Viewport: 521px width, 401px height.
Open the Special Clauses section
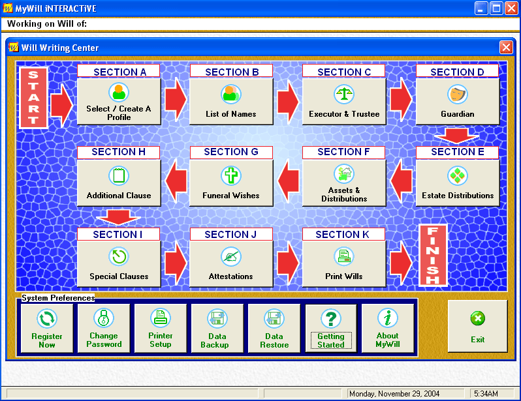(119, 264)
